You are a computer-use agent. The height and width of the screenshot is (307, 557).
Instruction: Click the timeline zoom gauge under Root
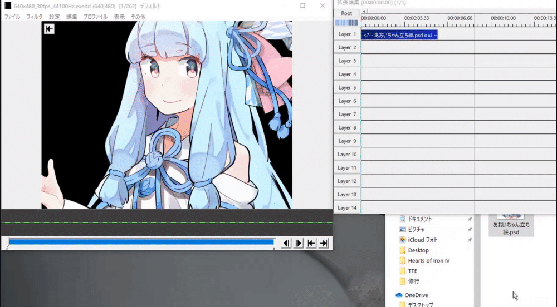(x=346, y=23)
